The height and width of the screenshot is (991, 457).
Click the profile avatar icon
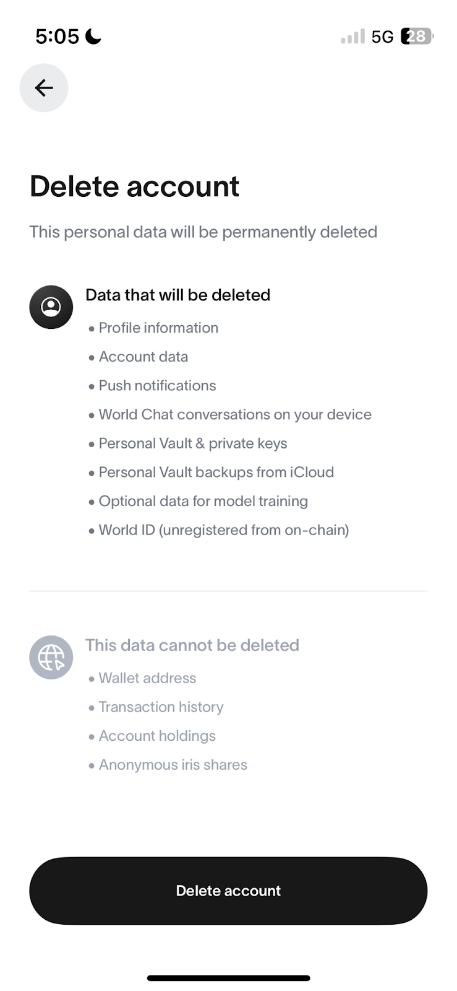pyautogui.click(x=51, y=307)
